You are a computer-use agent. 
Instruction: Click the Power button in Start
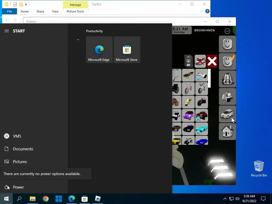[34, 187]
